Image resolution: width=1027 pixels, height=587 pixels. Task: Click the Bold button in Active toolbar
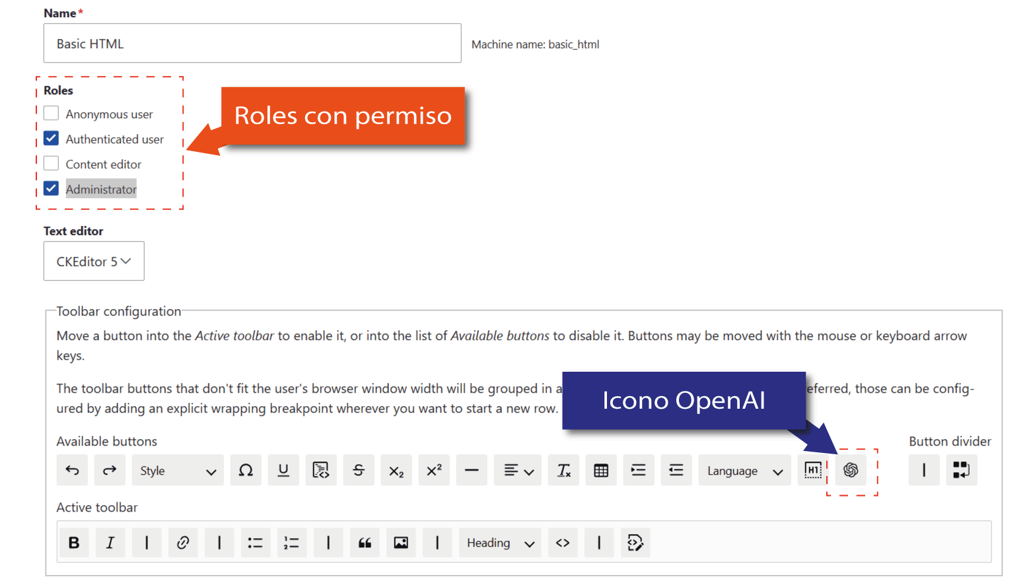[x=74, y=543]
